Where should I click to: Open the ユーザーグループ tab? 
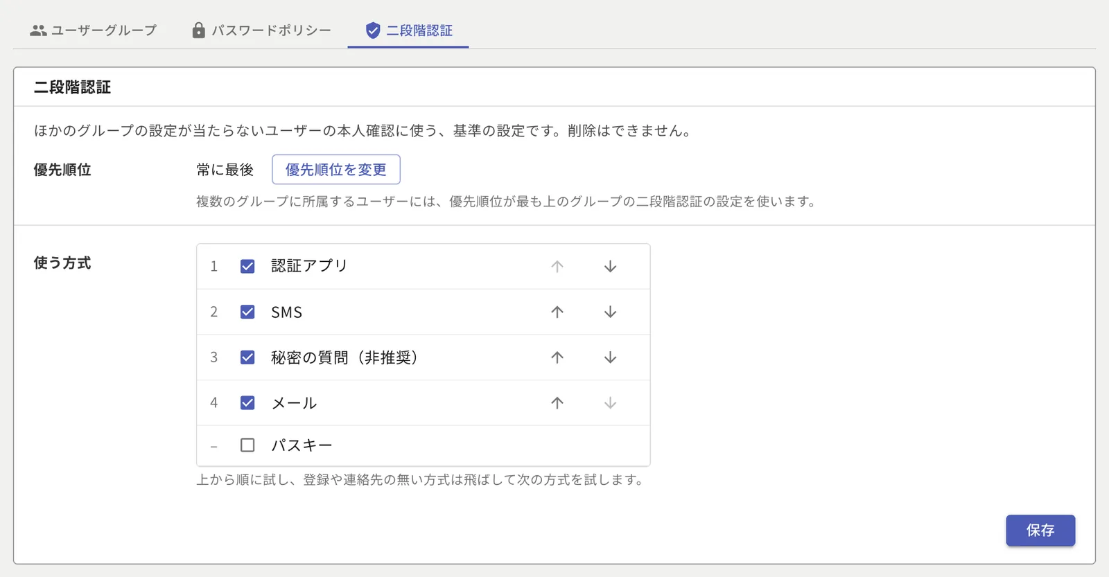(x=93, y=30)
